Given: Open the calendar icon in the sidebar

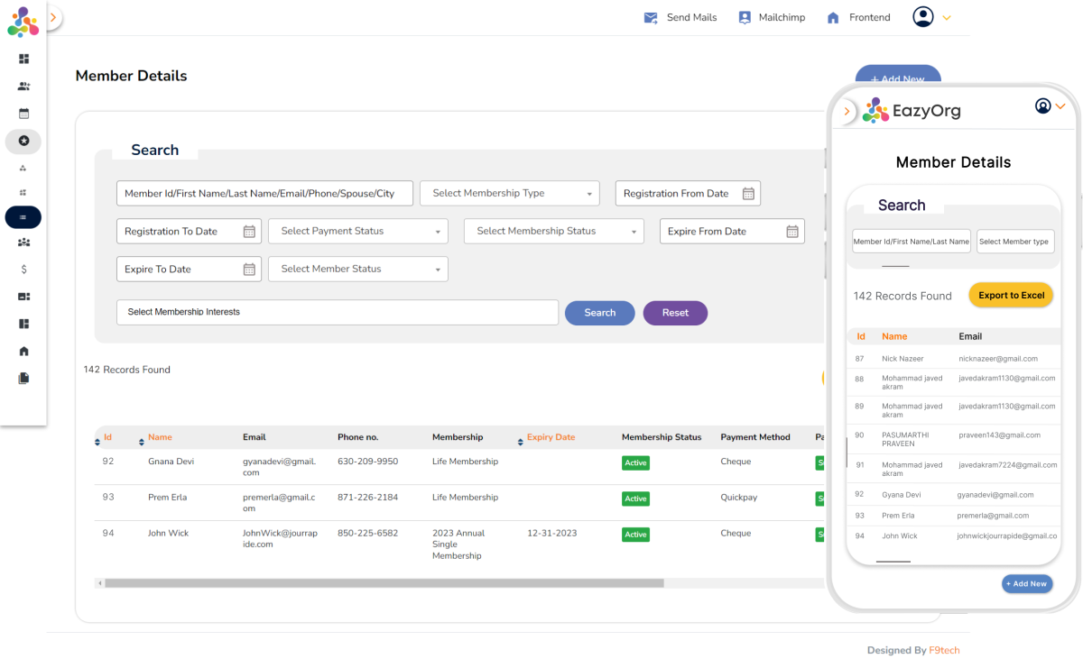Looking at the screenshot, I should (x=23, y=114).
